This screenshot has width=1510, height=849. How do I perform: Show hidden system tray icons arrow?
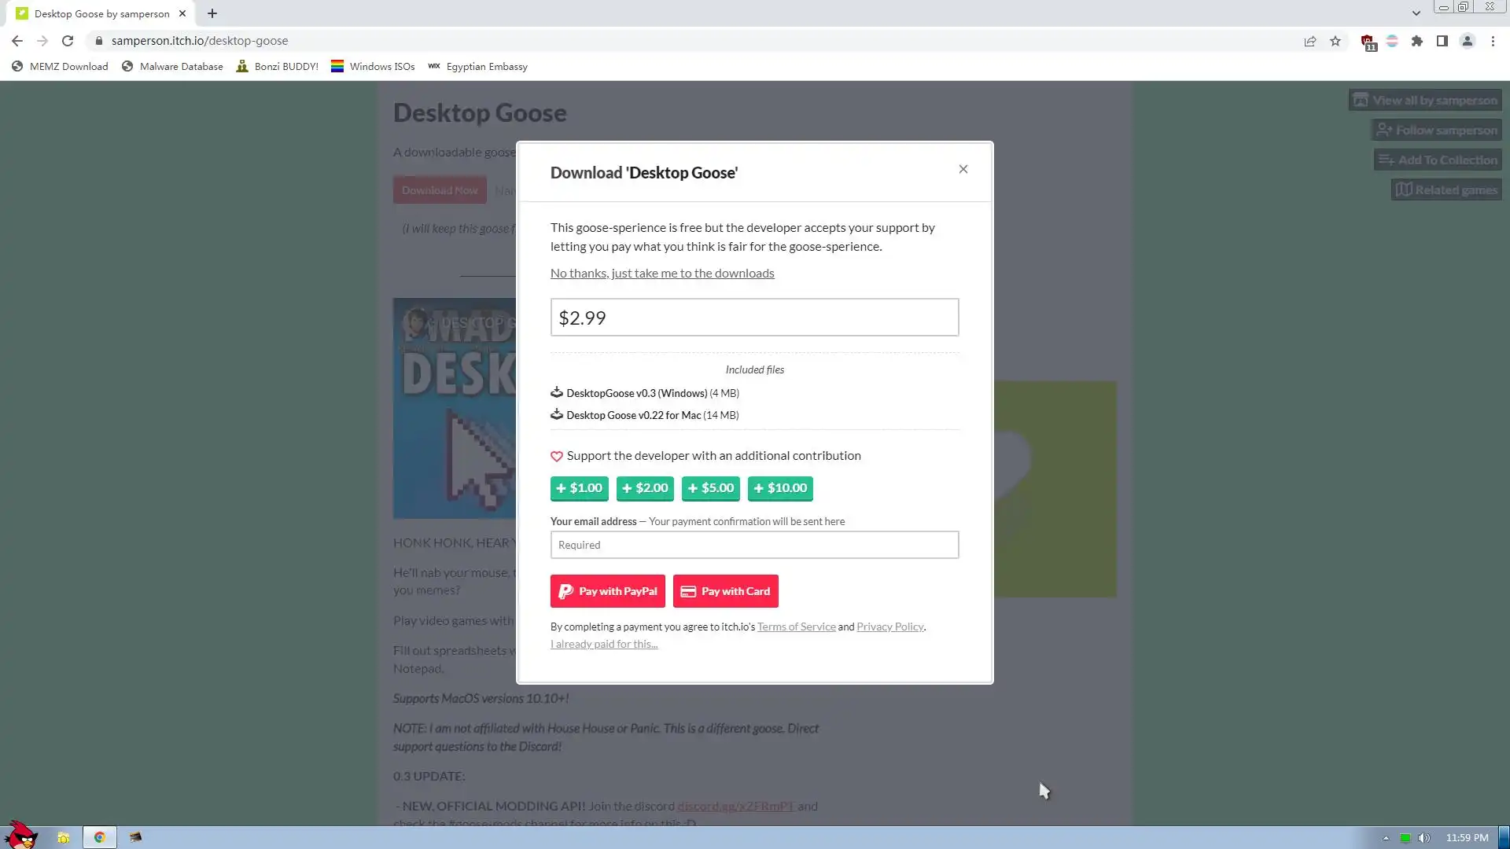1386,838
